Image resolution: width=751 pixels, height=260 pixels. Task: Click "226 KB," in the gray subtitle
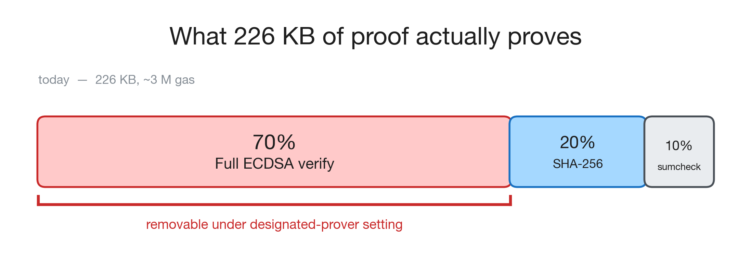click(117, 80)
